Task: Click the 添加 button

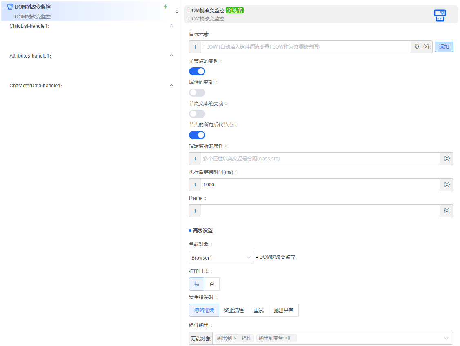Action: point(444,47)
